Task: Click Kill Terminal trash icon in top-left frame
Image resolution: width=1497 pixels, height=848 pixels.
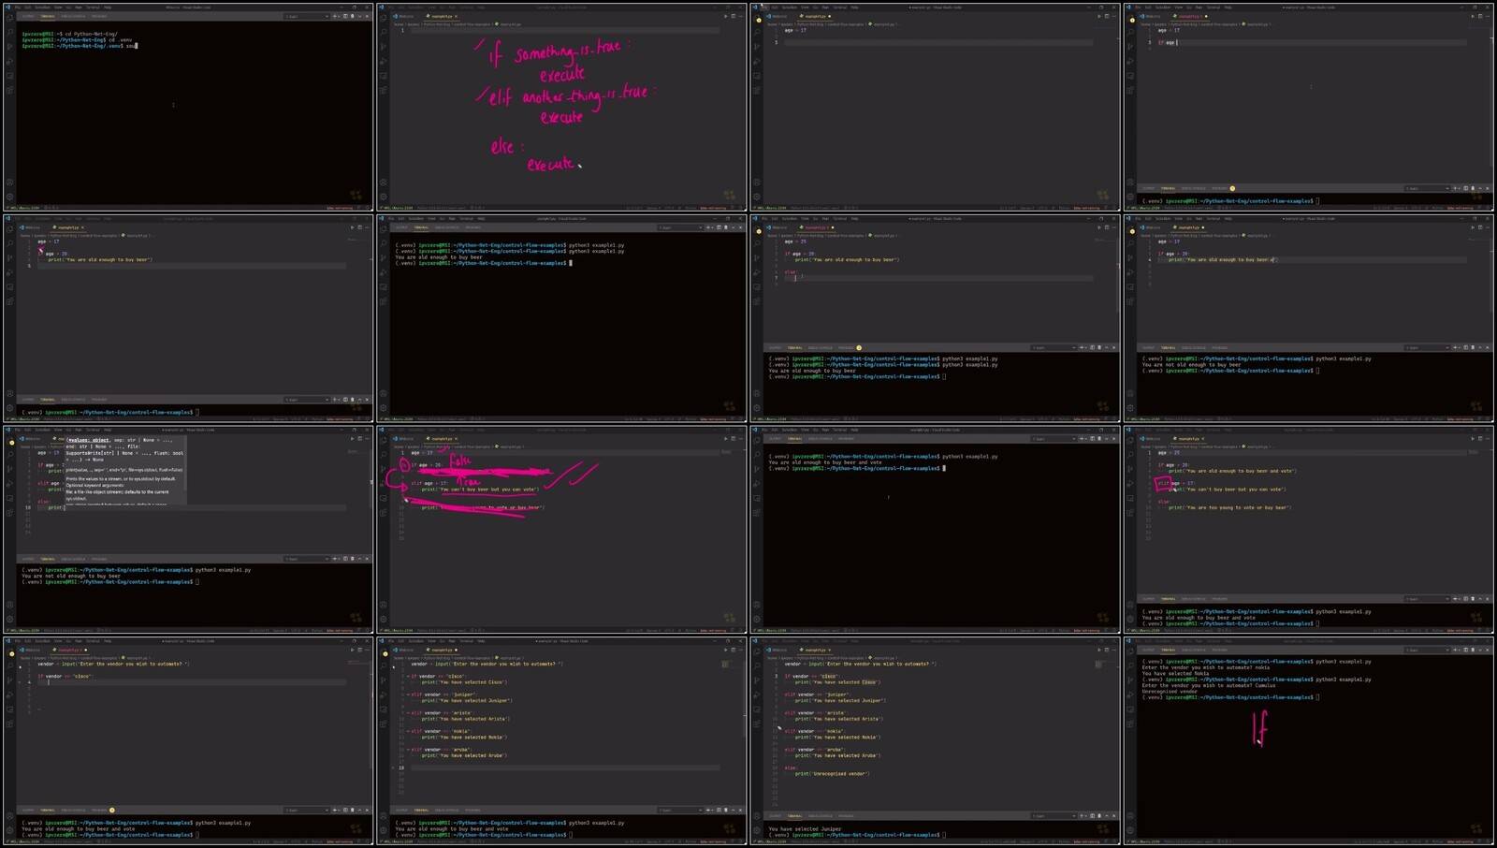Action: pyautogui.click(x=353, y=16)
